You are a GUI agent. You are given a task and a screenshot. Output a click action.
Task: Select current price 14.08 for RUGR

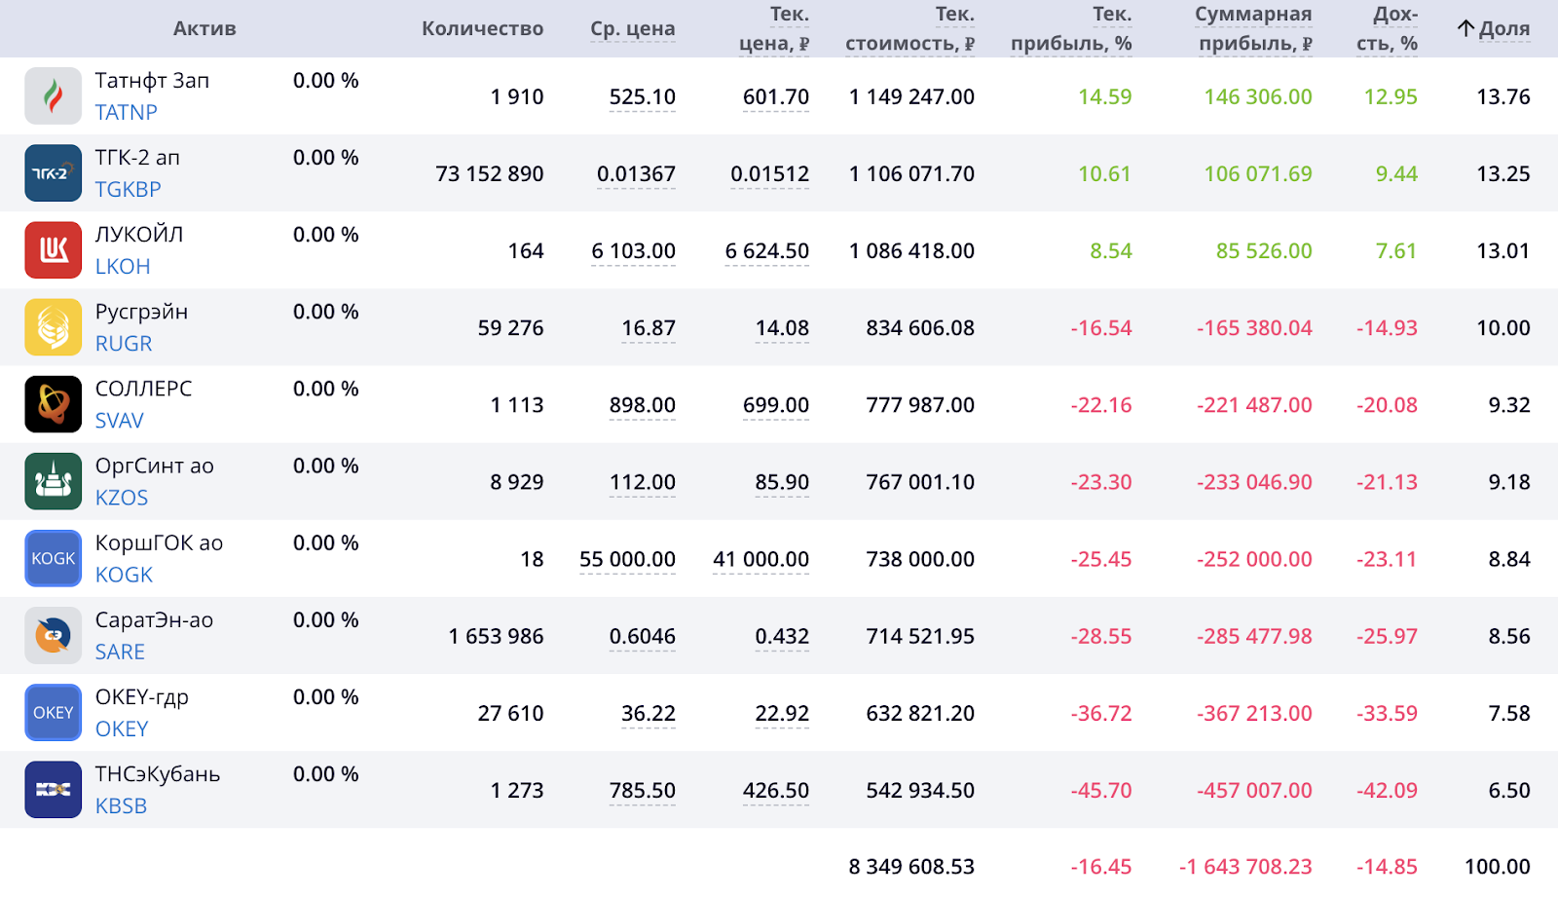click(x=782, y=328)
